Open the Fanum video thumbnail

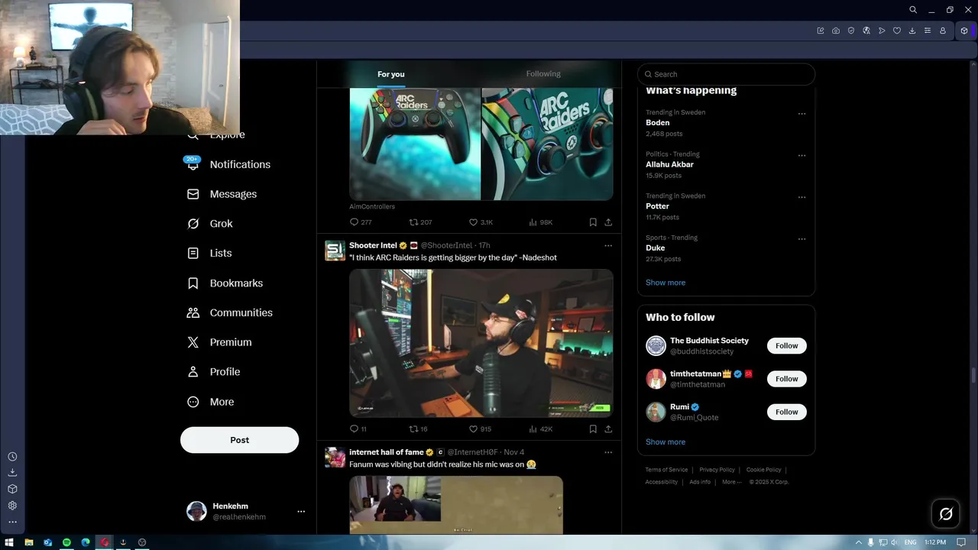456,505
